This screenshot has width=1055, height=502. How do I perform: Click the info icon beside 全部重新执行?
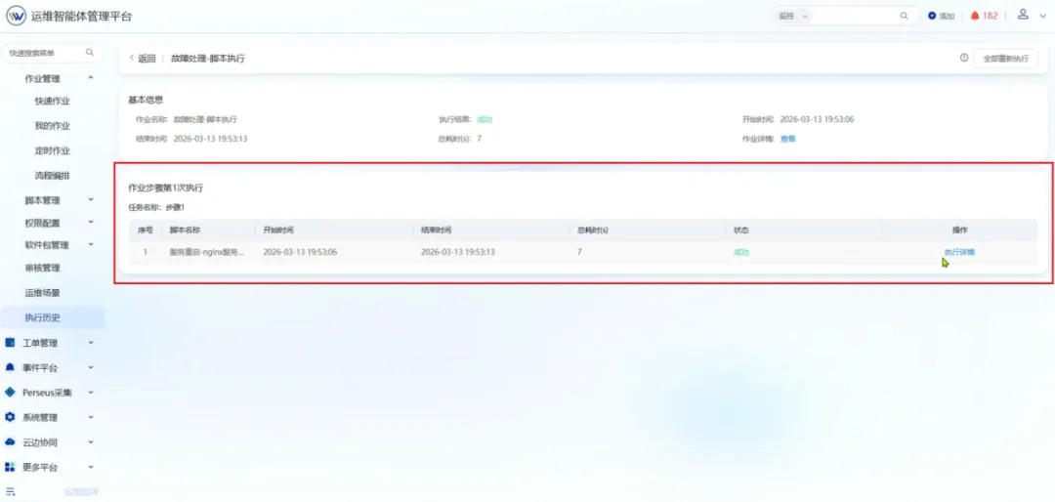point(963,59)
